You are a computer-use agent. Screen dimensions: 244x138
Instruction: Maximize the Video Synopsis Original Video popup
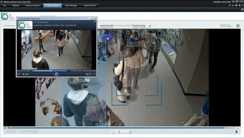(x=92, y=19)
